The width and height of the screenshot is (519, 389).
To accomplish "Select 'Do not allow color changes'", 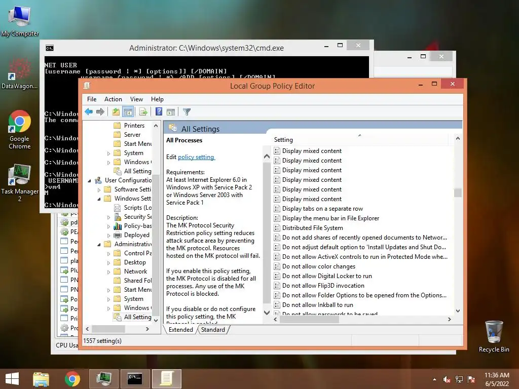I will coord(319,266).
